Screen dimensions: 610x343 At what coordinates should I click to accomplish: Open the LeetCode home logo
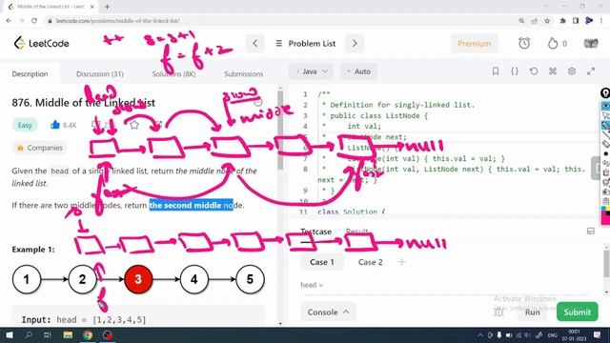(41, 43)
